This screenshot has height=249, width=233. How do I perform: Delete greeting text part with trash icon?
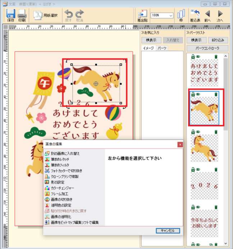[x=216, y=57]
